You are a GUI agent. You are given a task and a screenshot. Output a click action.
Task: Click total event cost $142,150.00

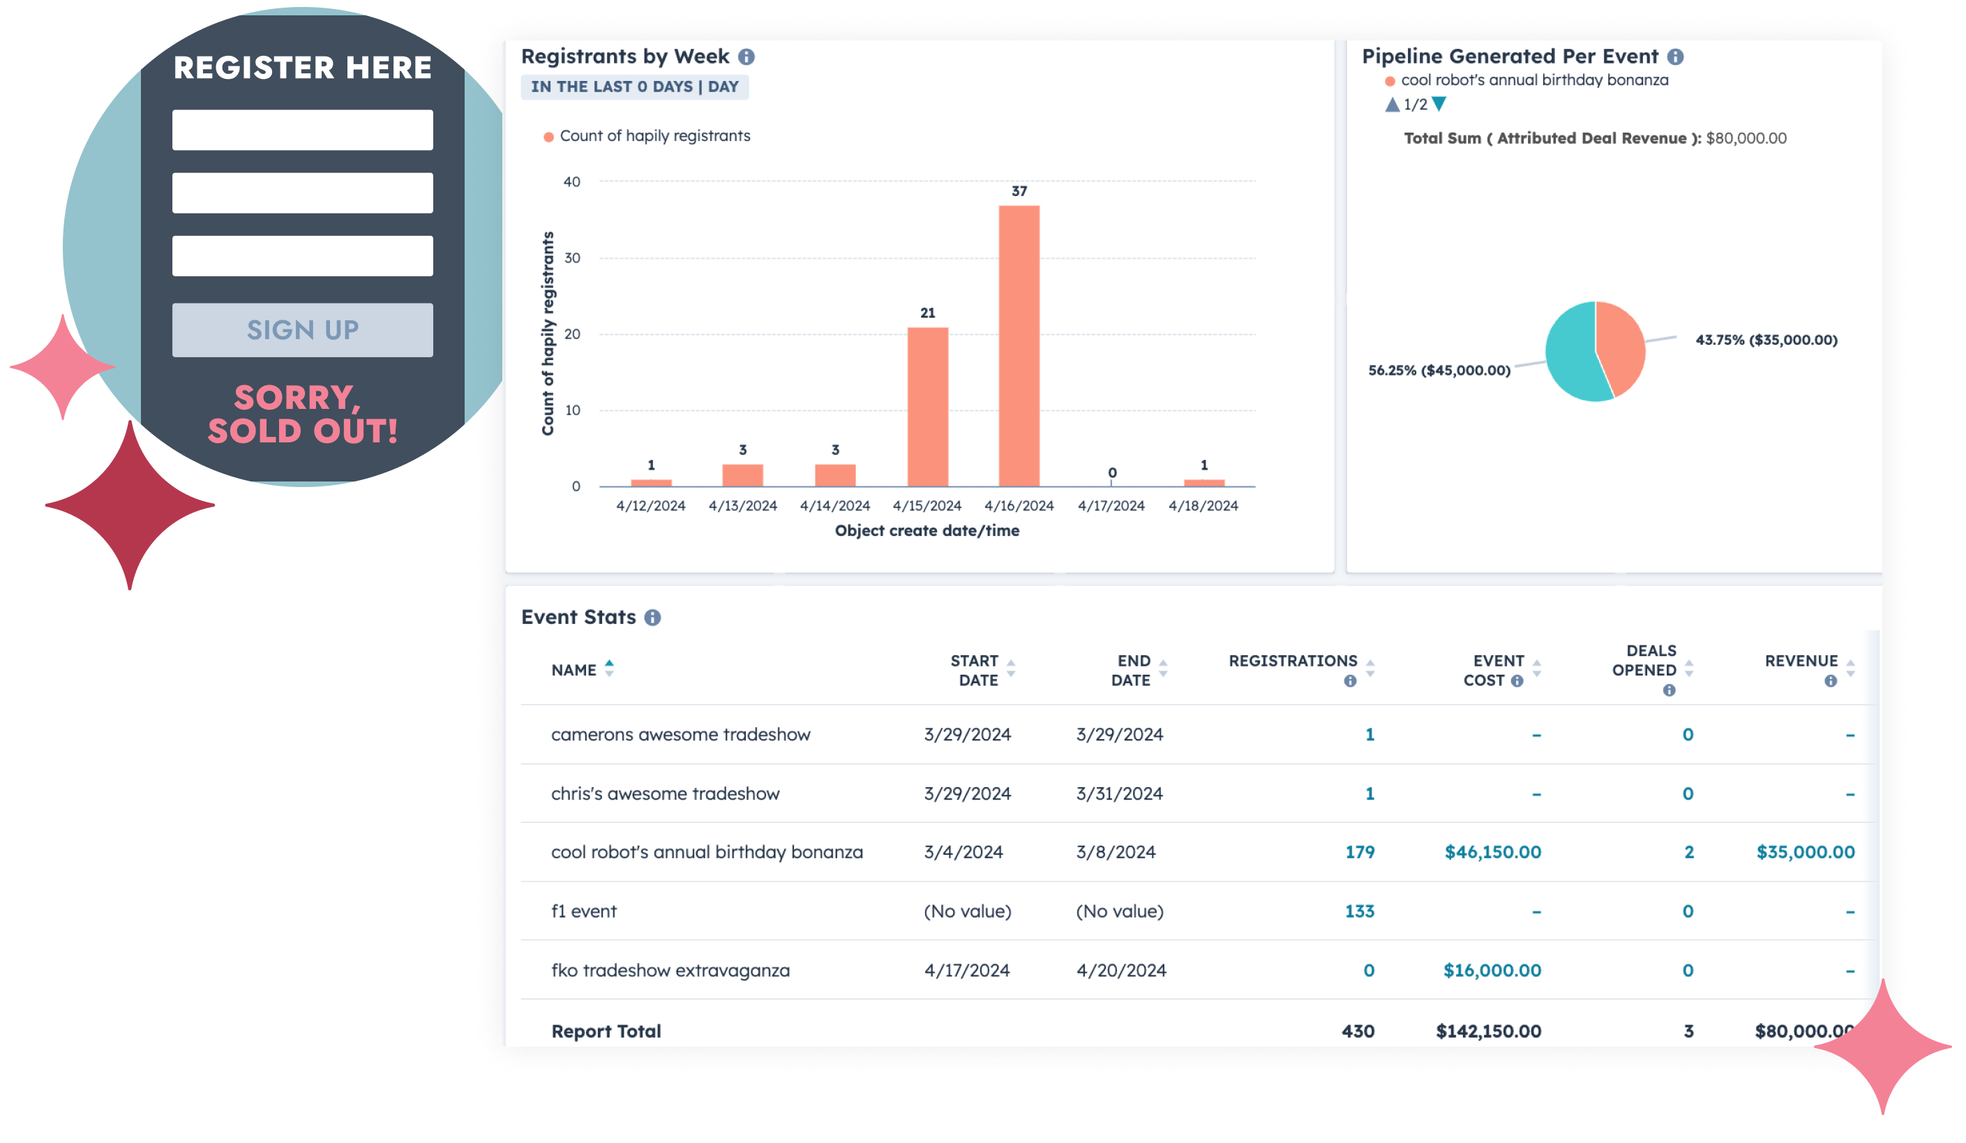(1489, 1032)
